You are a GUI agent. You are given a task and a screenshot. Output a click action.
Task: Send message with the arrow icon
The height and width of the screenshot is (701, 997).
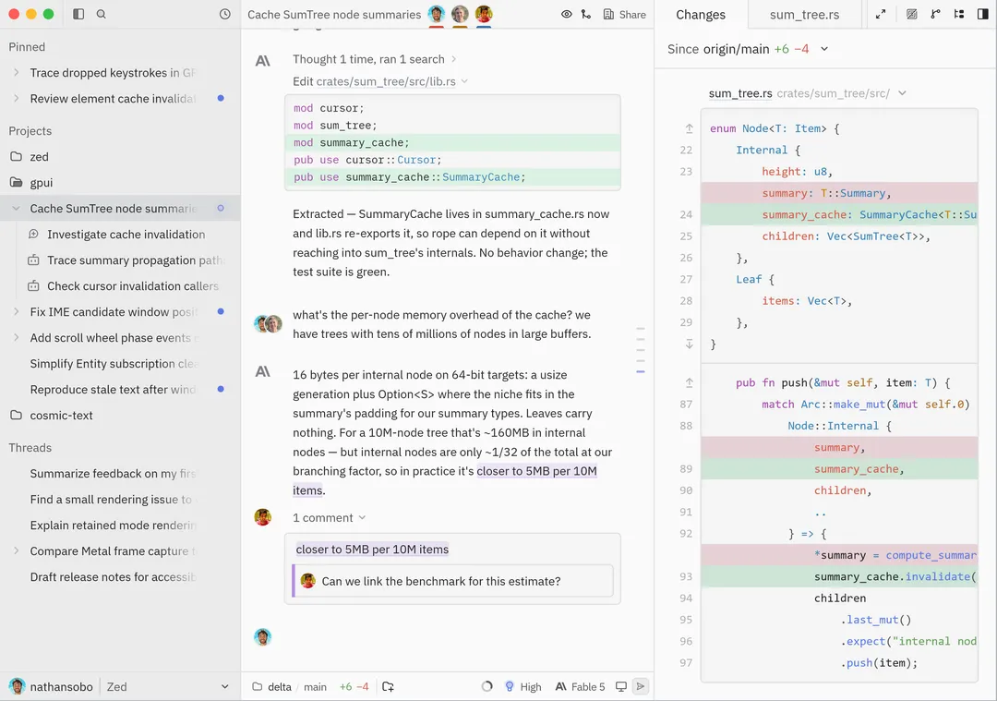pyautogui.click(x=641, y=686)
